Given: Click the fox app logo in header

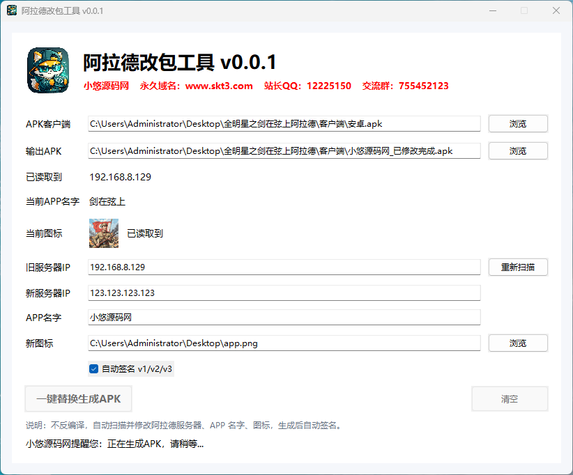Looking at the screenshot, I should [x=48, y=70].
